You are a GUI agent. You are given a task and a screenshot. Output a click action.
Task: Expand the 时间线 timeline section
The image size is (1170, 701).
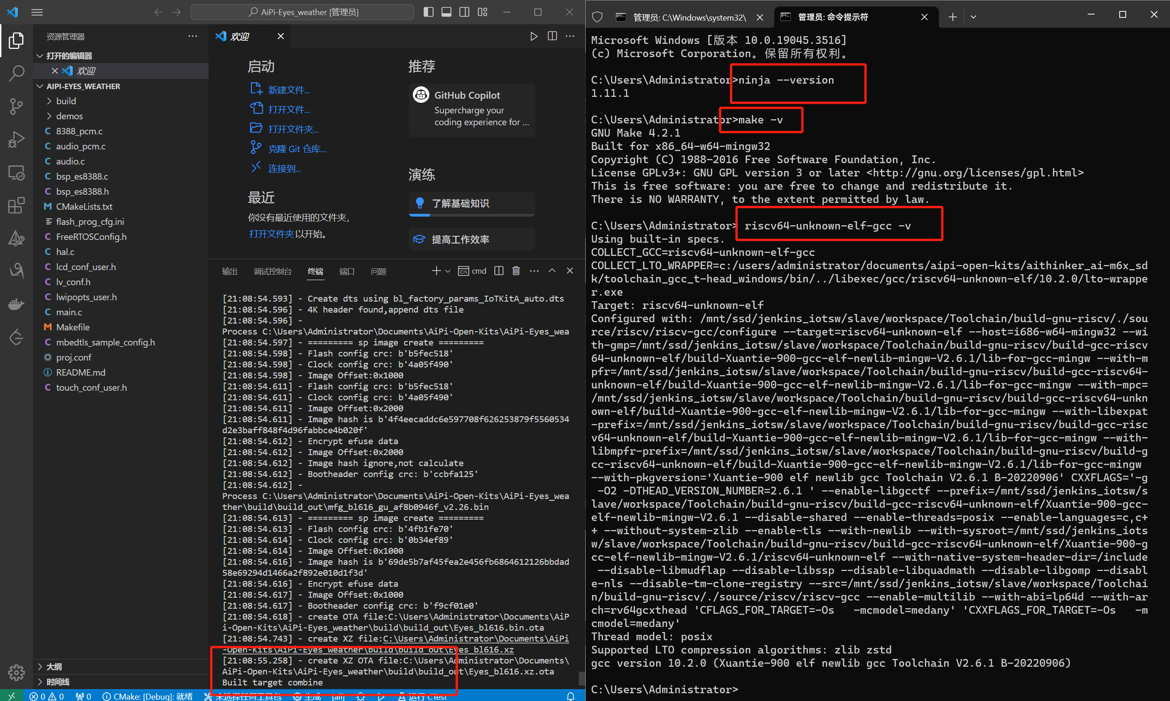point(40,682)
